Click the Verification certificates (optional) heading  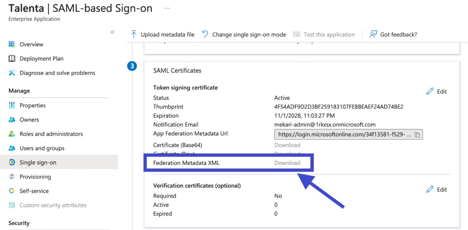click(197, 185)
